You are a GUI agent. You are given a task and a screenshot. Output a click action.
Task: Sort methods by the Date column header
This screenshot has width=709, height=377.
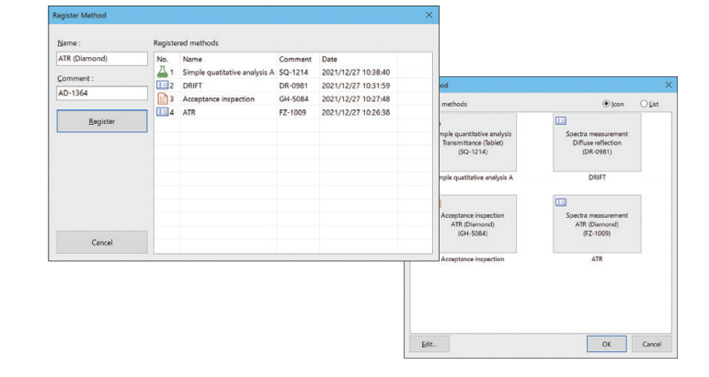(x=357, y=59)
